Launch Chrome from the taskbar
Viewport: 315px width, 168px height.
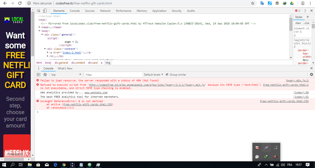64,165
